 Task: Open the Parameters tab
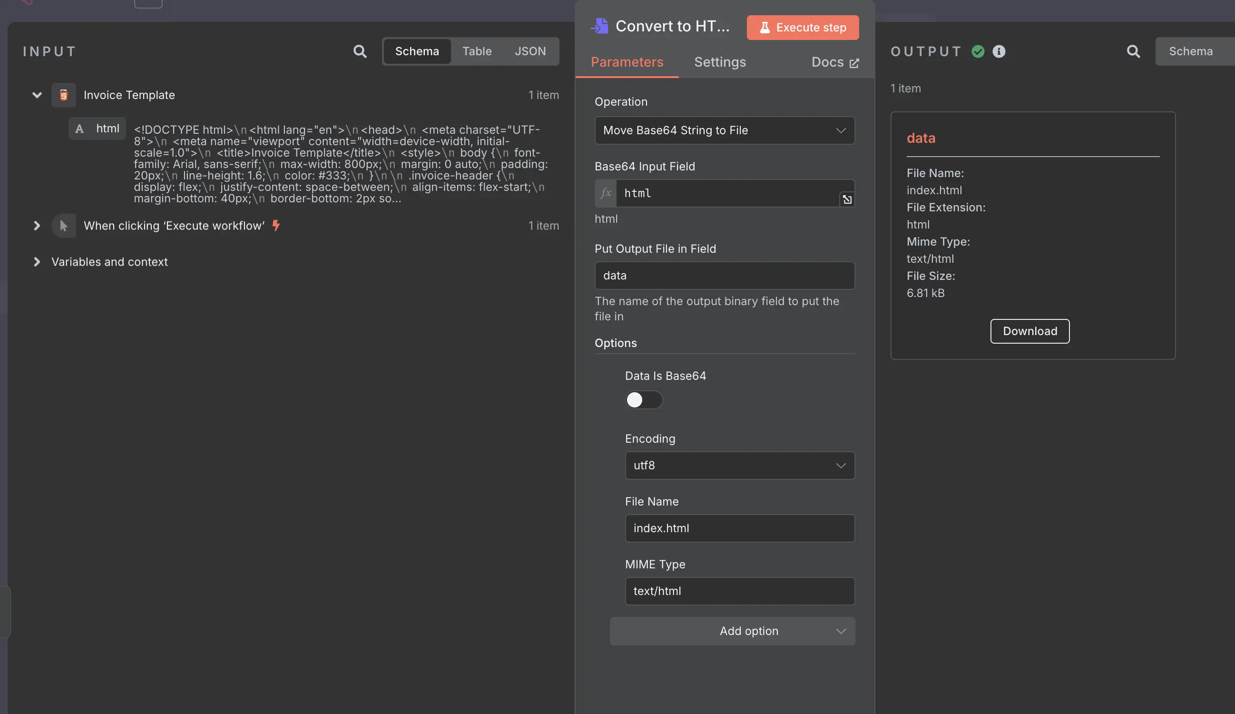(x=627, y=62)
